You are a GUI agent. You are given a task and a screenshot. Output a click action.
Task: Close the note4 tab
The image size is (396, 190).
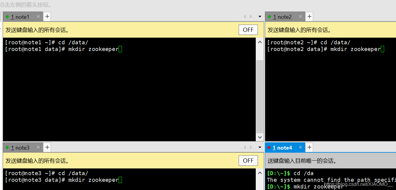click(300, 148)
